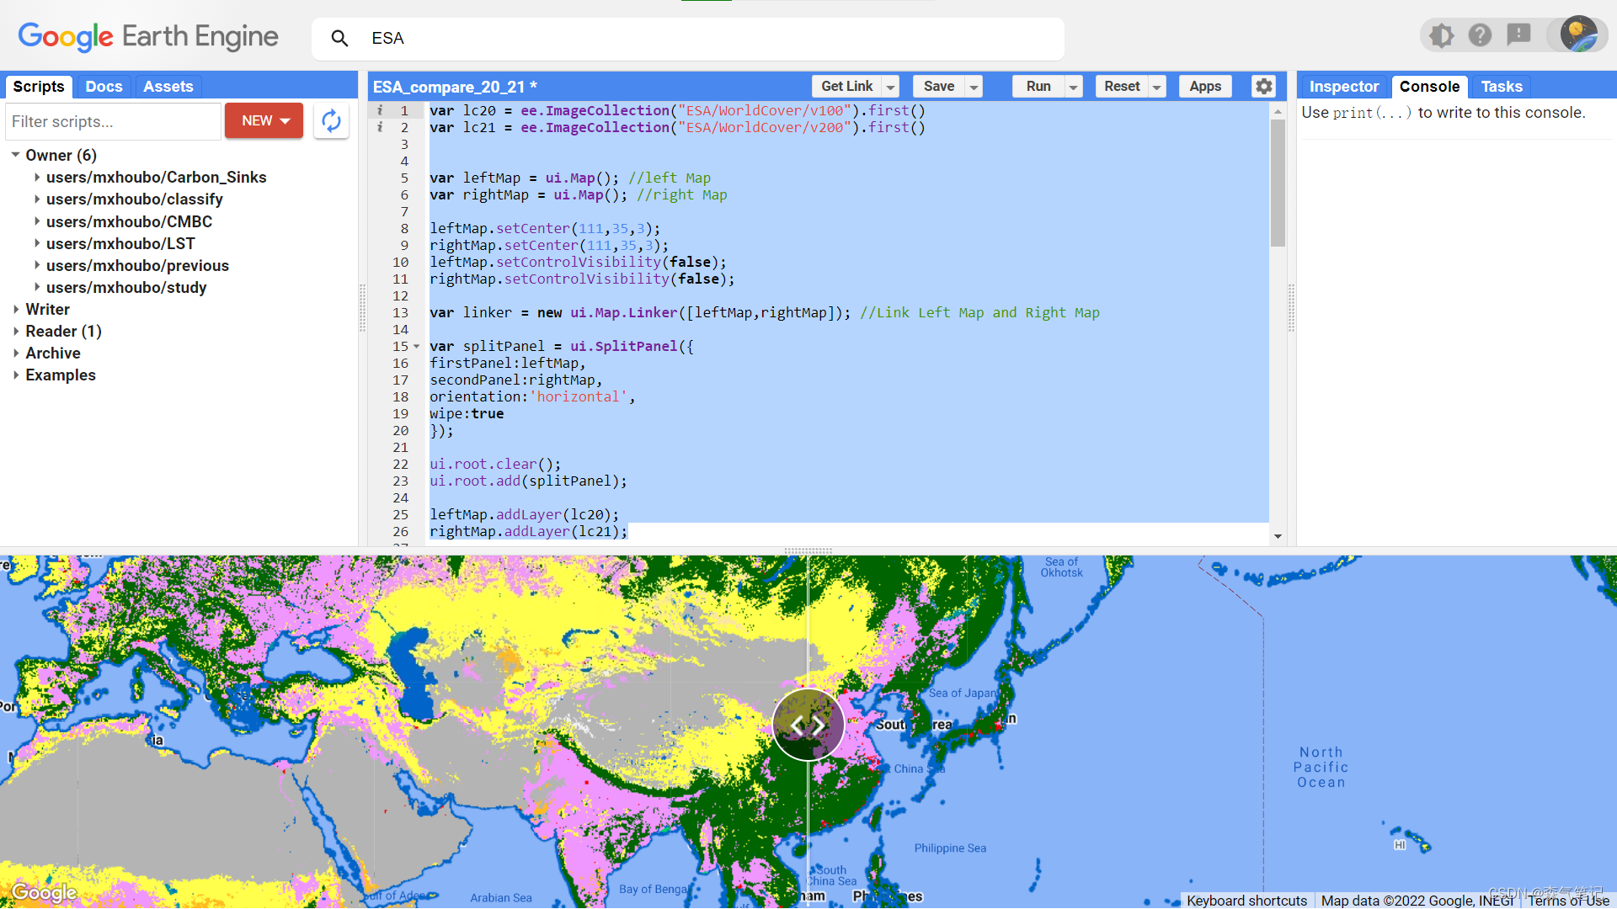Switch to the Inspector tab
This screenshot has height=909, width=1617.
point(1343,86)
